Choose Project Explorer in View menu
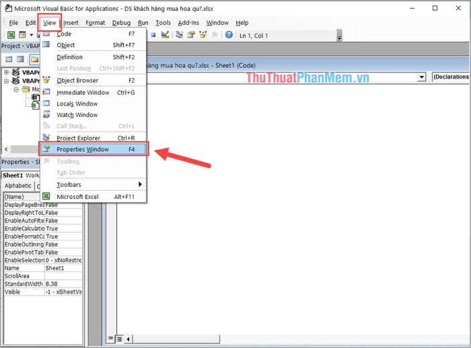The width and height of the screenshot is (471, 348). [93, 138]
